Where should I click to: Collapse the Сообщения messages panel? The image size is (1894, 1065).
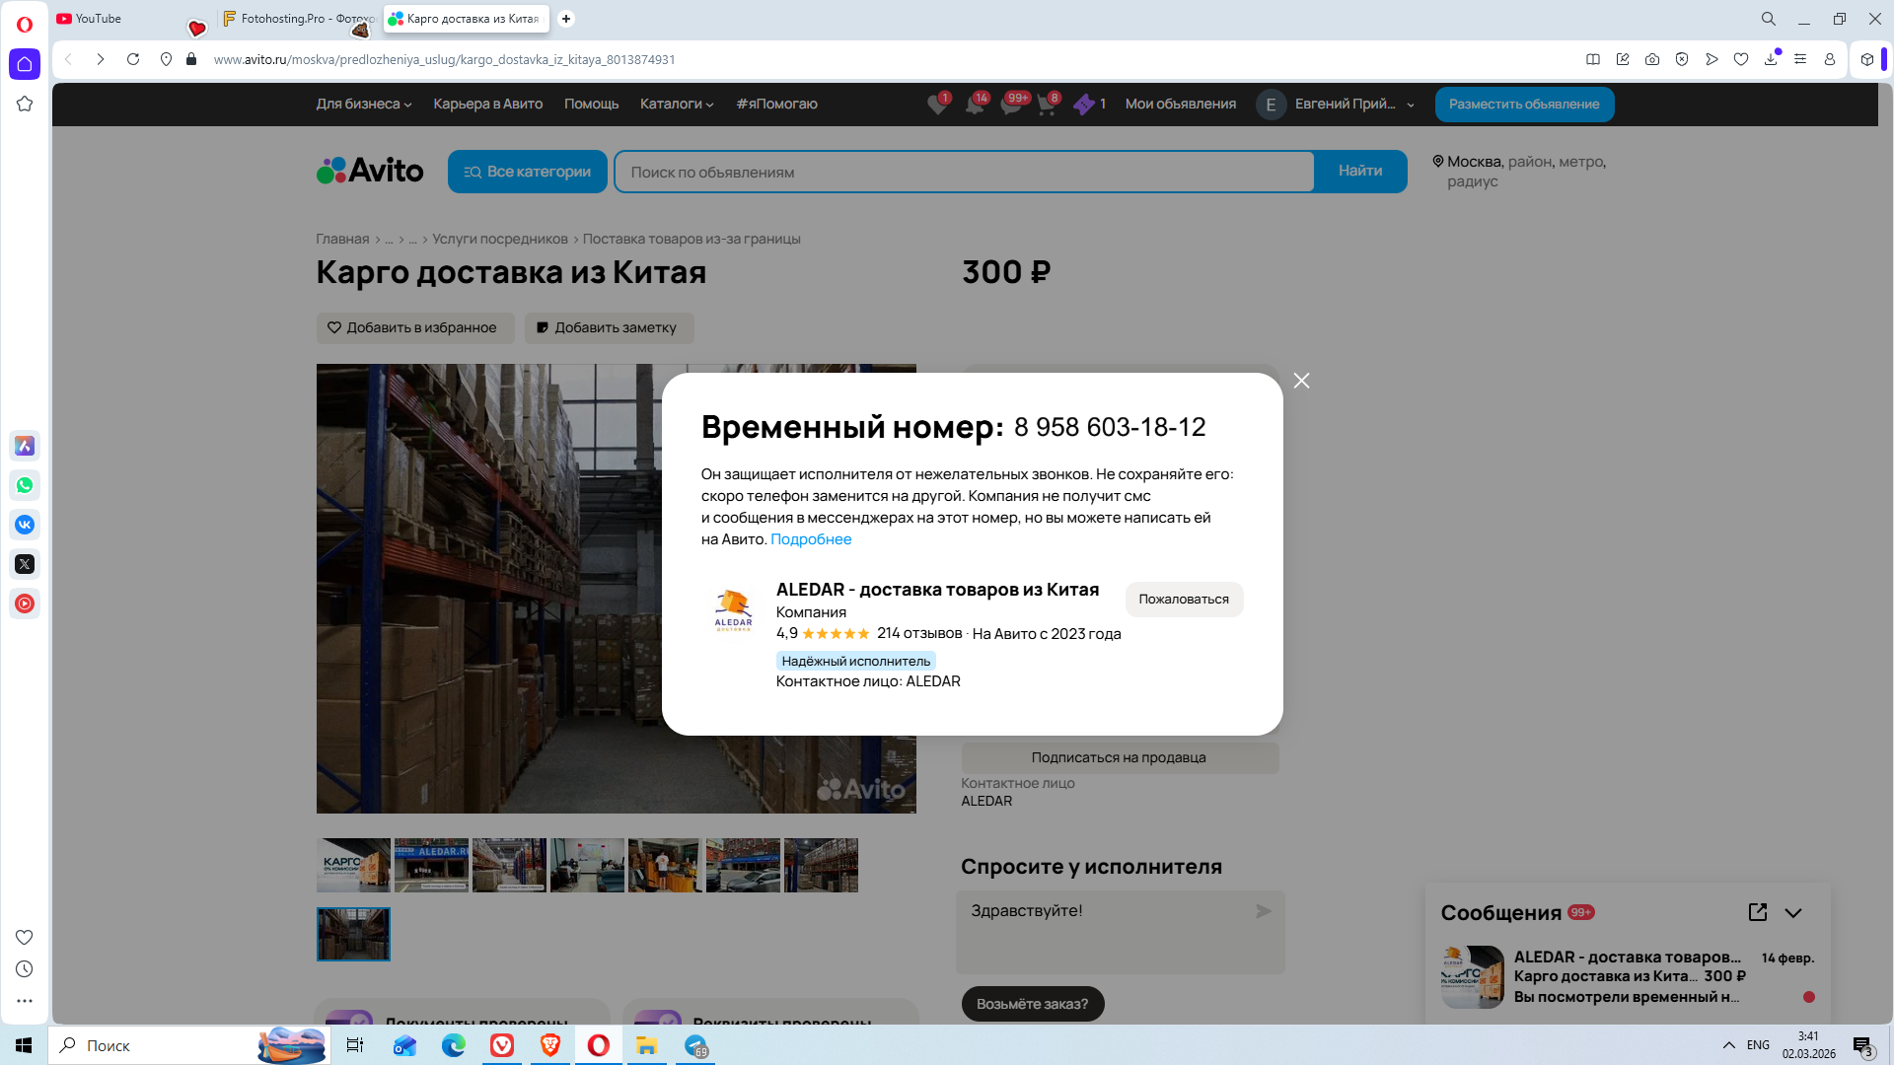1793,913
